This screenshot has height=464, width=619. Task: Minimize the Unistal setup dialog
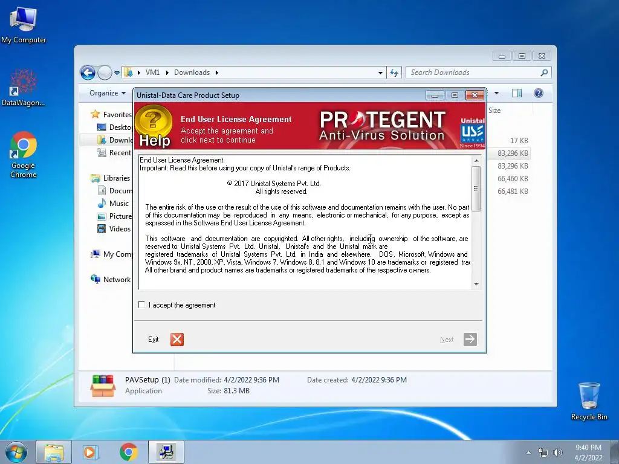(x=435, y=95)
